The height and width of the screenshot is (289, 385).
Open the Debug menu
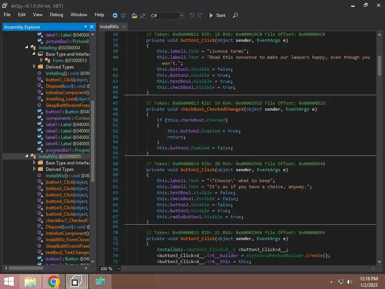point(56,15)
